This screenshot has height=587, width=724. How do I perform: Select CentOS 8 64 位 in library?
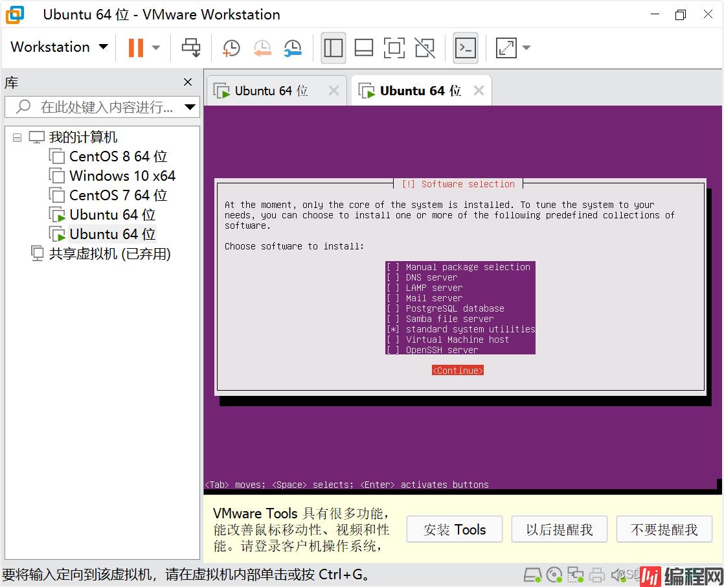pyautogui.click(x=118, y=156)
